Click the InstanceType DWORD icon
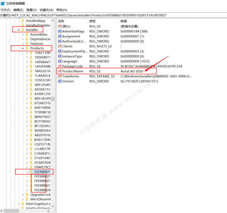Viewport: 227px width, 213px height. (x=59, y=56)
